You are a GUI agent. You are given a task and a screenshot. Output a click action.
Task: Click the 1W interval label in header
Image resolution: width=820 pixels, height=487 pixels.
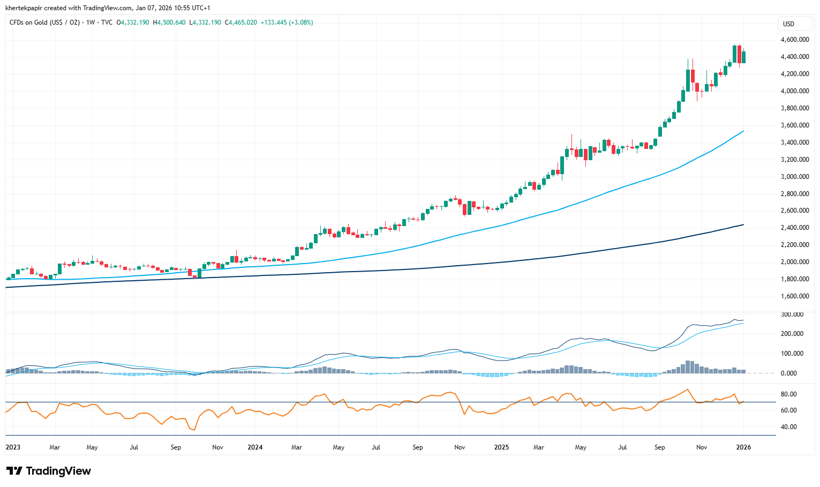91,23
